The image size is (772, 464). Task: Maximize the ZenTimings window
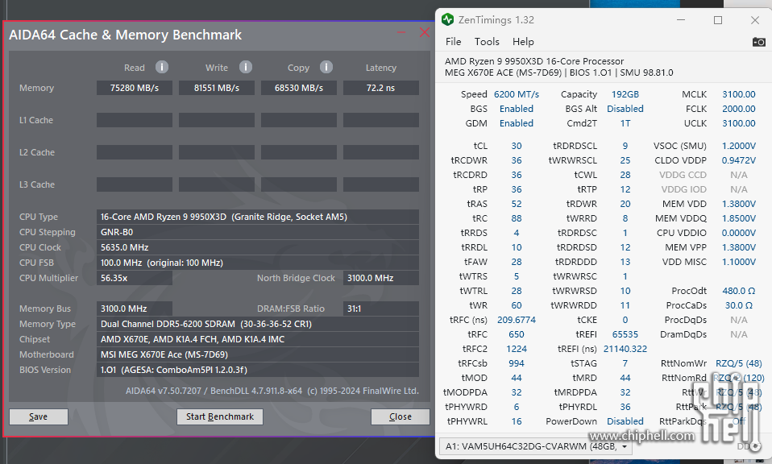tap(718, 20)
